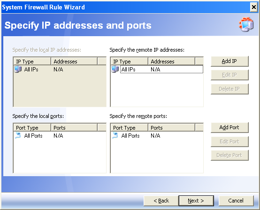Image resolution: width=260 pixels, height=210 pixels.
Task: Cancel the firewall rule wizard
Action: pyautogui.click(x=236, y=201)
